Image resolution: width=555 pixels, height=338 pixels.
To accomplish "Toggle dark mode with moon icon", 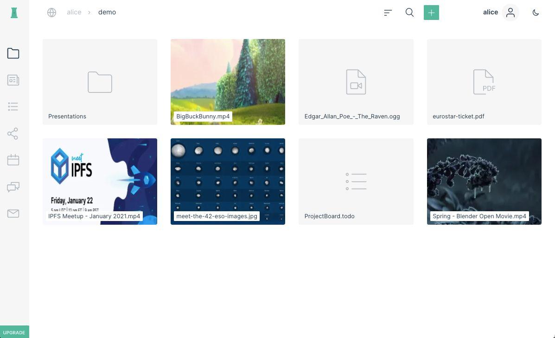I will (x=536, y=13).
